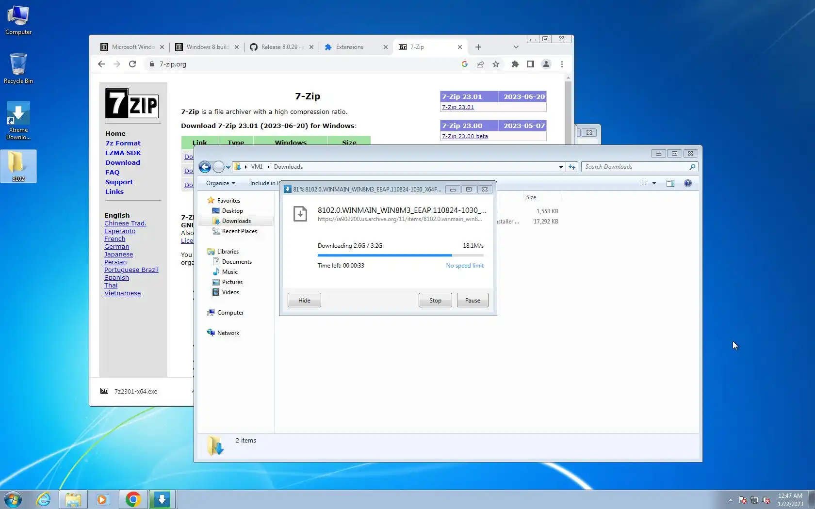Open 7z2301-x64.exe download item
Image resolution: width=815 pixels, height=509 pixels.
tap(136, 392)
